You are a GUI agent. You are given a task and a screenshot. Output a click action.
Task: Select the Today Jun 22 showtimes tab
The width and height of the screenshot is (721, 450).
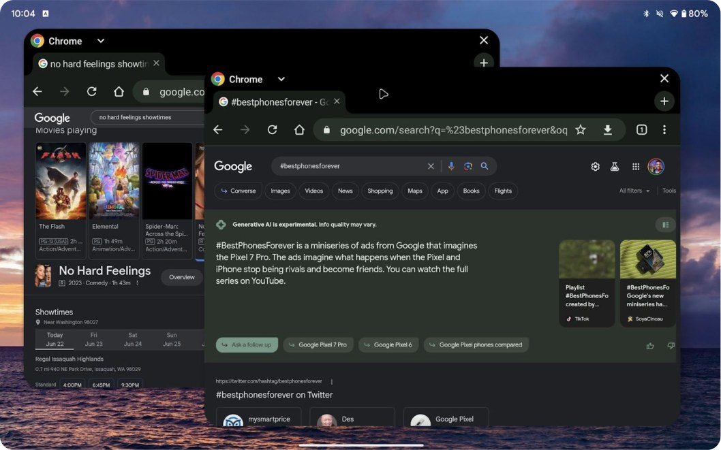tap(55, 339)
